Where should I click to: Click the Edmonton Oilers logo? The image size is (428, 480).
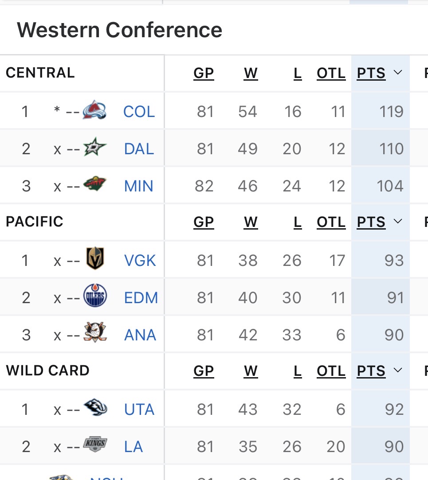[x=95, y=296]
